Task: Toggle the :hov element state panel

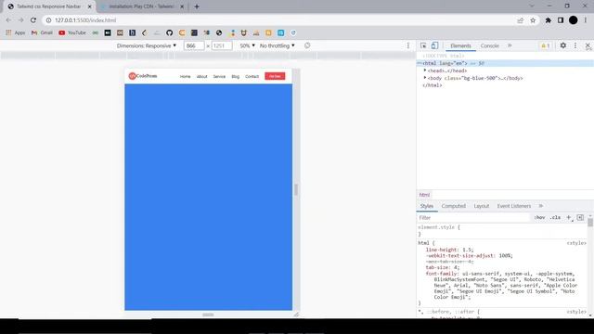Action: (x=539, y=218)
